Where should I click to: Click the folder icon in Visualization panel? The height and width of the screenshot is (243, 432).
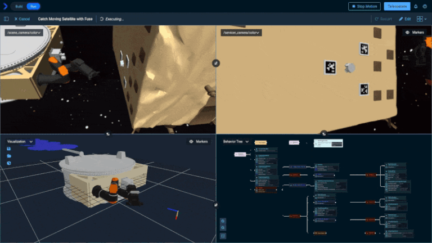tap(9, 156)
